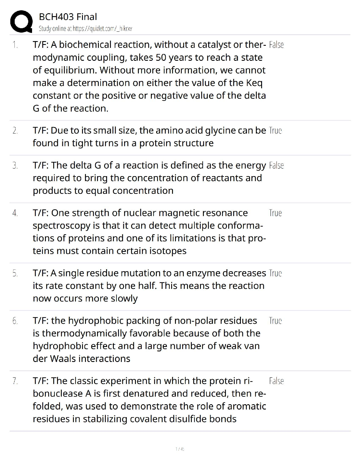
Task: Select the False answer for question 1
Action: [x=276, y=45]
